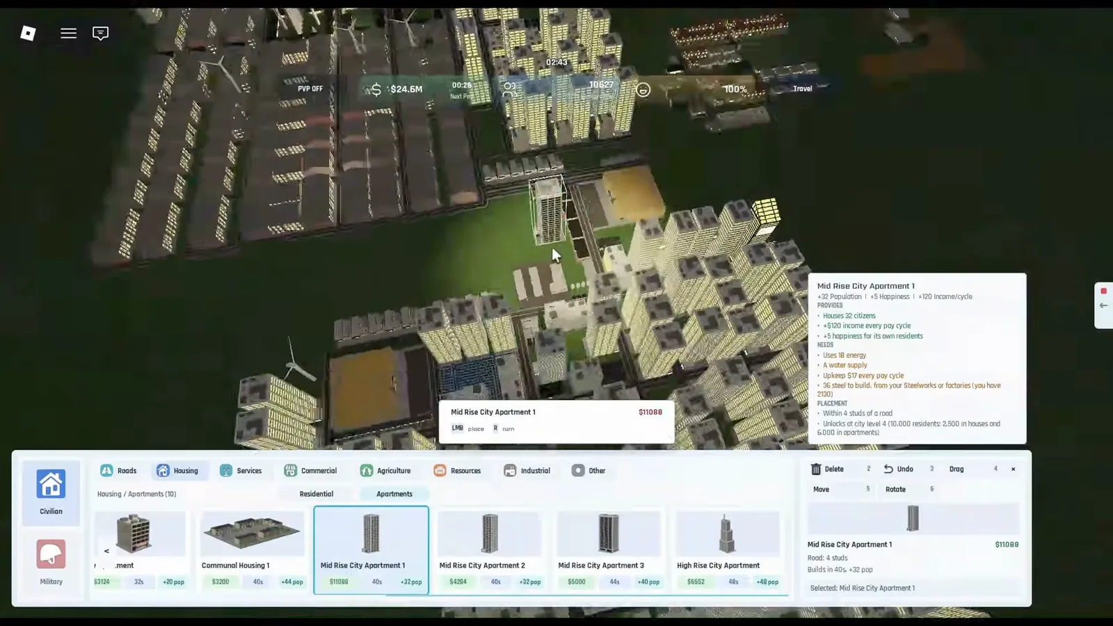Click the red record square icon
This screenshot has height=626, width=1113.
[x=1103, y=291]
